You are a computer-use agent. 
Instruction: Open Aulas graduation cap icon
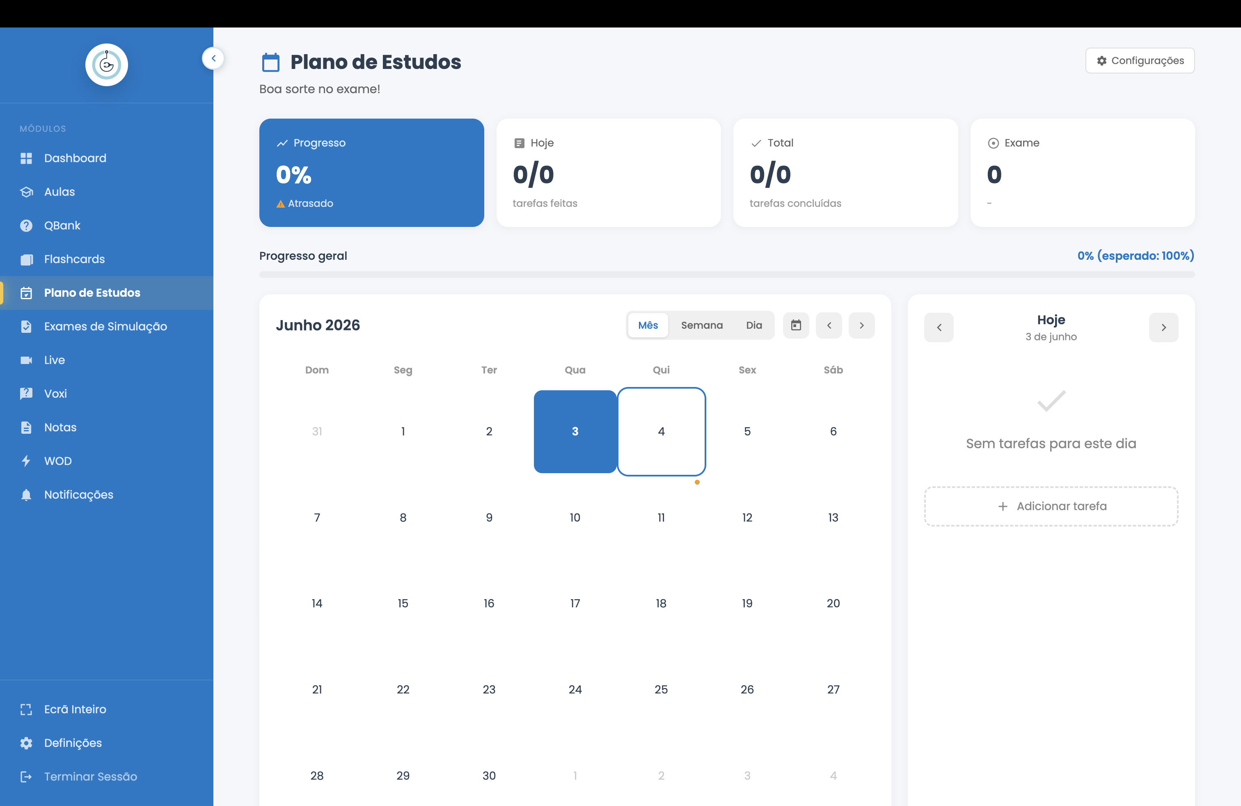coord(26,192)
